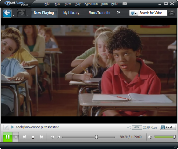Open the forward button history dropdown arrow
The image size is (178, 149).
tap(28, 15)
